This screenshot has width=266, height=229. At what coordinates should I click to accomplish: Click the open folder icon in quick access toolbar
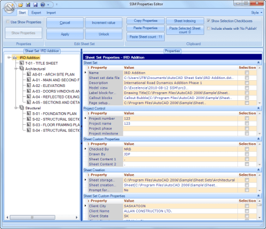(x=21, y=5)
